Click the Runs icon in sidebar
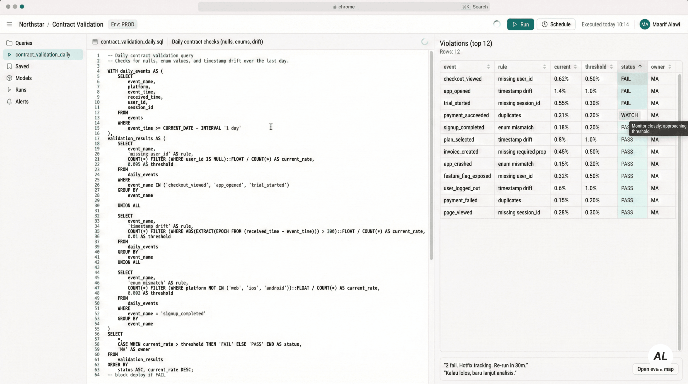 pos(9,90)
